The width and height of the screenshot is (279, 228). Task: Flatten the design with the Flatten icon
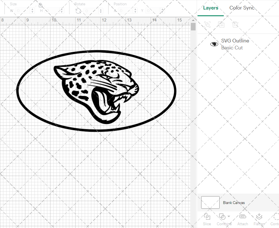pyautogui.click(x=259, y=217)
